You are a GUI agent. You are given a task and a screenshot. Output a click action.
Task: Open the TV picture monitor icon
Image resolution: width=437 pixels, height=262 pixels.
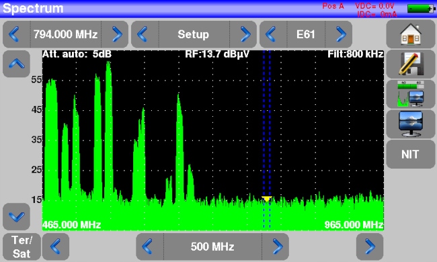[x=411, y=124]
